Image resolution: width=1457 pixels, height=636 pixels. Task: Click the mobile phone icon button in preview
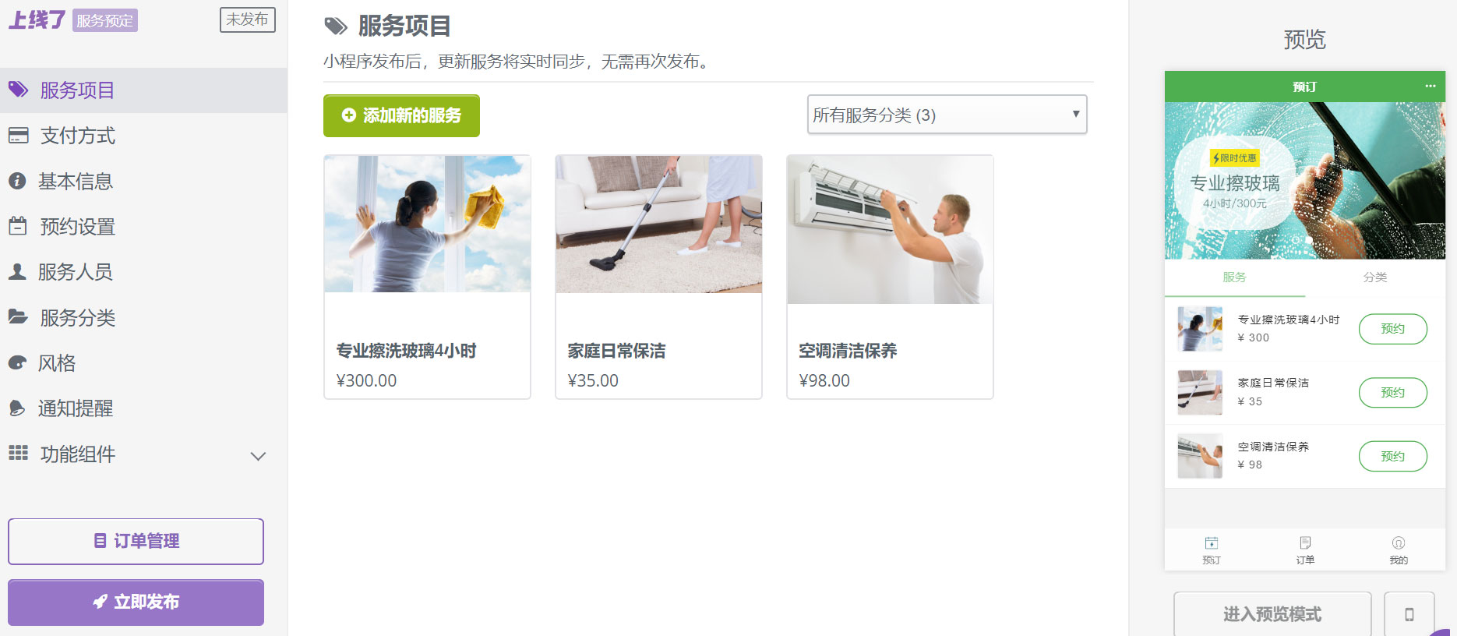[x=1409, y=614]
